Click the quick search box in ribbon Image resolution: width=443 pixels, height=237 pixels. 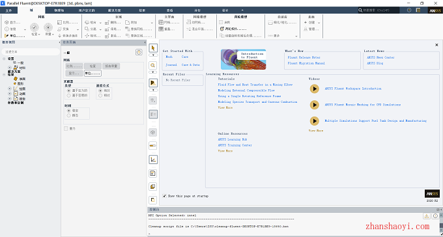point(379,10)
